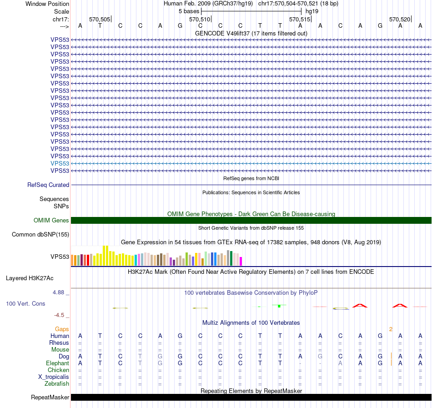Click the red GTEx expression bar
The height and width of the screenshot is (408, 432).
pyautogui.click(x=88, y=260)
